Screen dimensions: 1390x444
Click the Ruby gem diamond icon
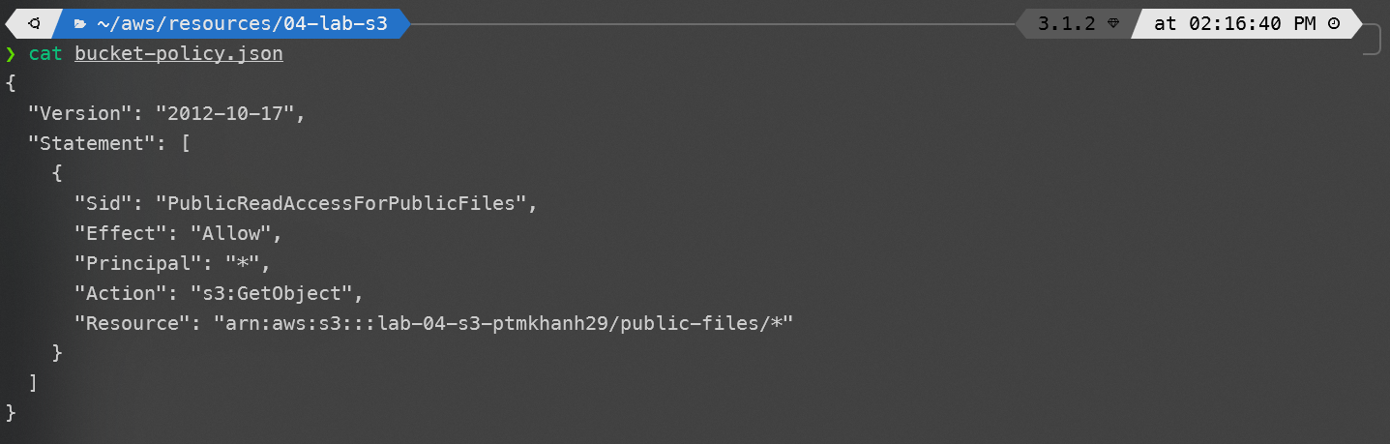pyautogui.click(x=1113, y=24)
